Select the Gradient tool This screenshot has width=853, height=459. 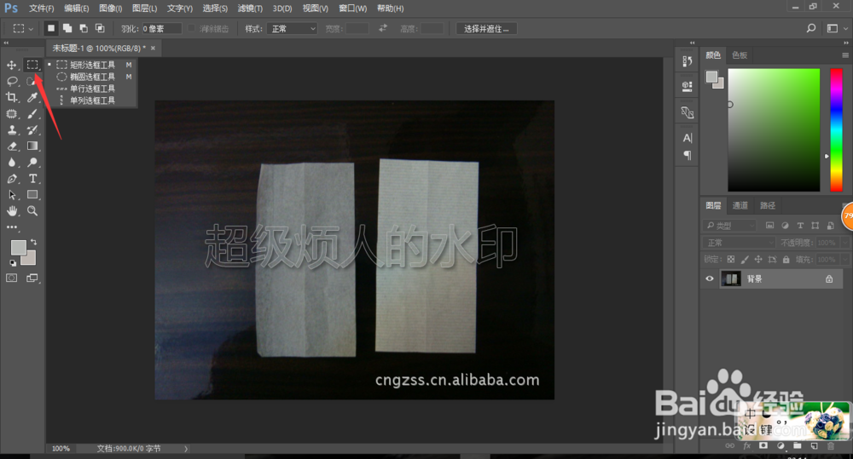click(x=32, y=146)
